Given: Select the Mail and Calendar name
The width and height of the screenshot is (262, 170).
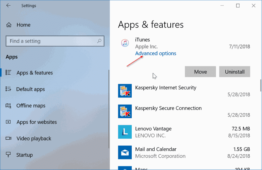Looking at the screenshot, I should pos(156,149).
